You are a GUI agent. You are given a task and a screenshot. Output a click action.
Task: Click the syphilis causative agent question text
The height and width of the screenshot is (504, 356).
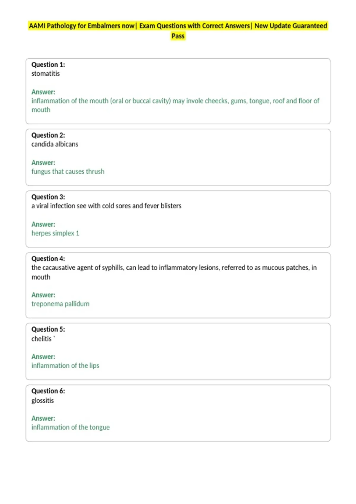[174, 272]
